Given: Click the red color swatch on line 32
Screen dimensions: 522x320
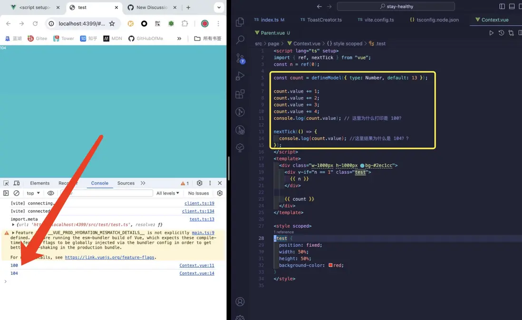Looking at the screenshot, I should (x=330, y=265).
